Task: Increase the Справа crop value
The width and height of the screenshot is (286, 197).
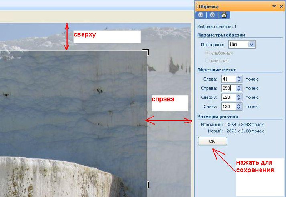Action: (x=238, y=86)
